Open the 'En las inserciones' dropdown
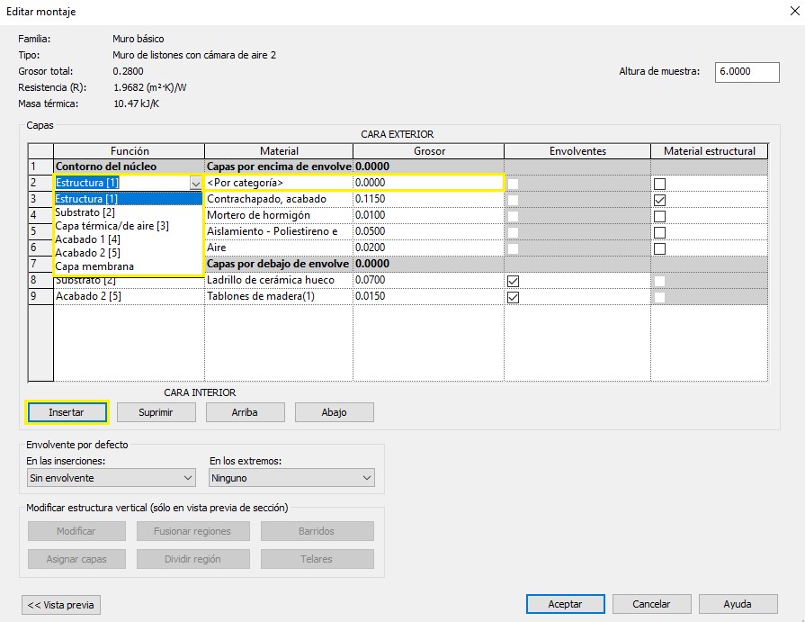The height and width of the screenshot is (622, 805). tap(110, 478)
